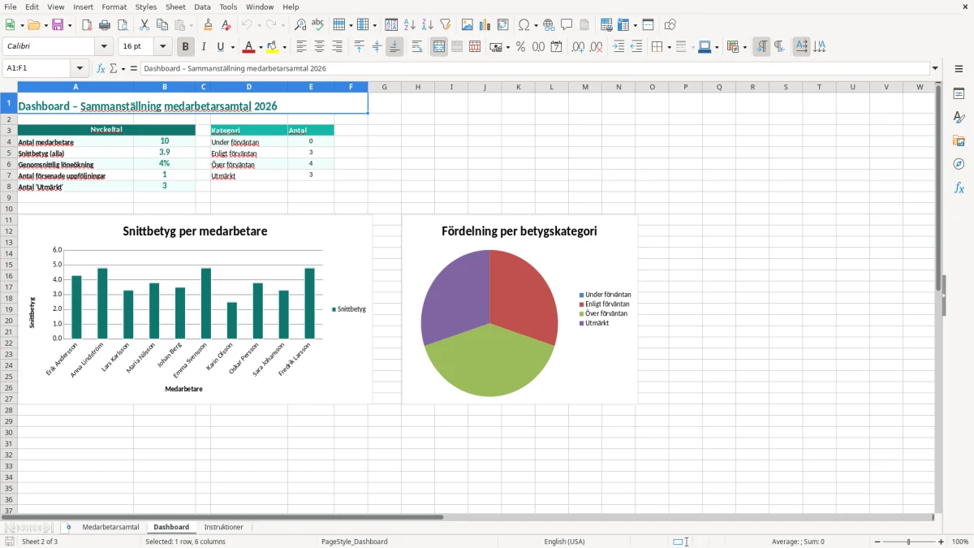Screen dimensions: 974x548
Task: Click the Clear Direct Formatting icon
Action: point(226,25)
